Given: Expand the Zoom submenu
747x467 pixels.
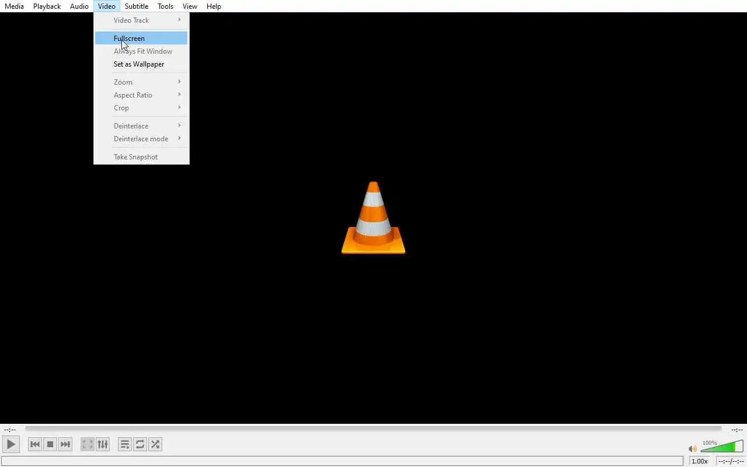Looking at the screenshot, I should [141, 82].
